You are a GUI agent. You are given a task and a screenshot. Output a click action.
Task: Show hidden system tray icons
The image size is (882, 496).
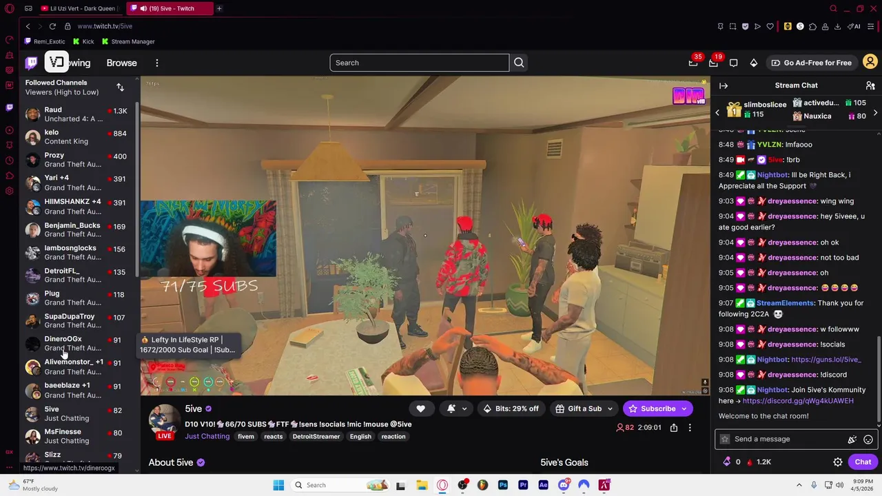(x=799, y=485)
